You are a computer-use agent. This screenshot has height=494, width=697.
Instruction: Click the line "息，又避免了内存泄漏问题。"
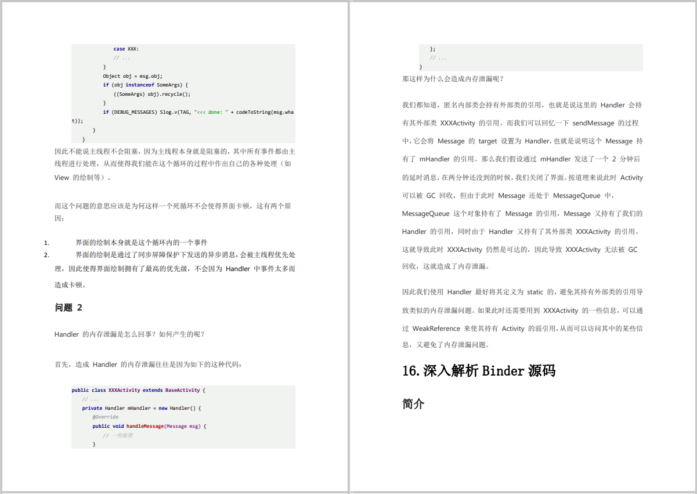(446, 345)
